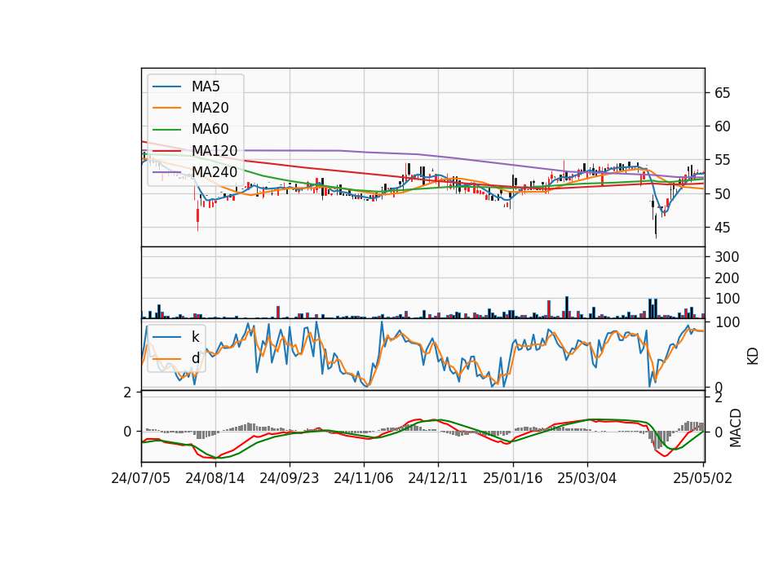Click the 'k' label in KD legend

point(195,337)
